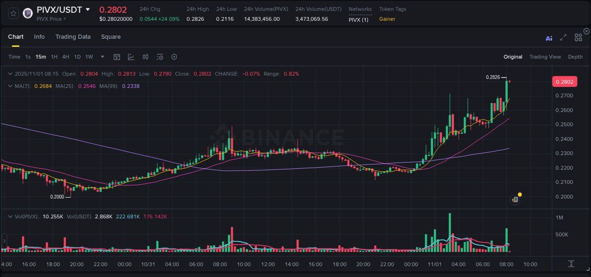The width and height of the screenshot is (591, 277).
Task: Select the 1D candle interval
Action: pyautogui.click(x=78, y=57)
